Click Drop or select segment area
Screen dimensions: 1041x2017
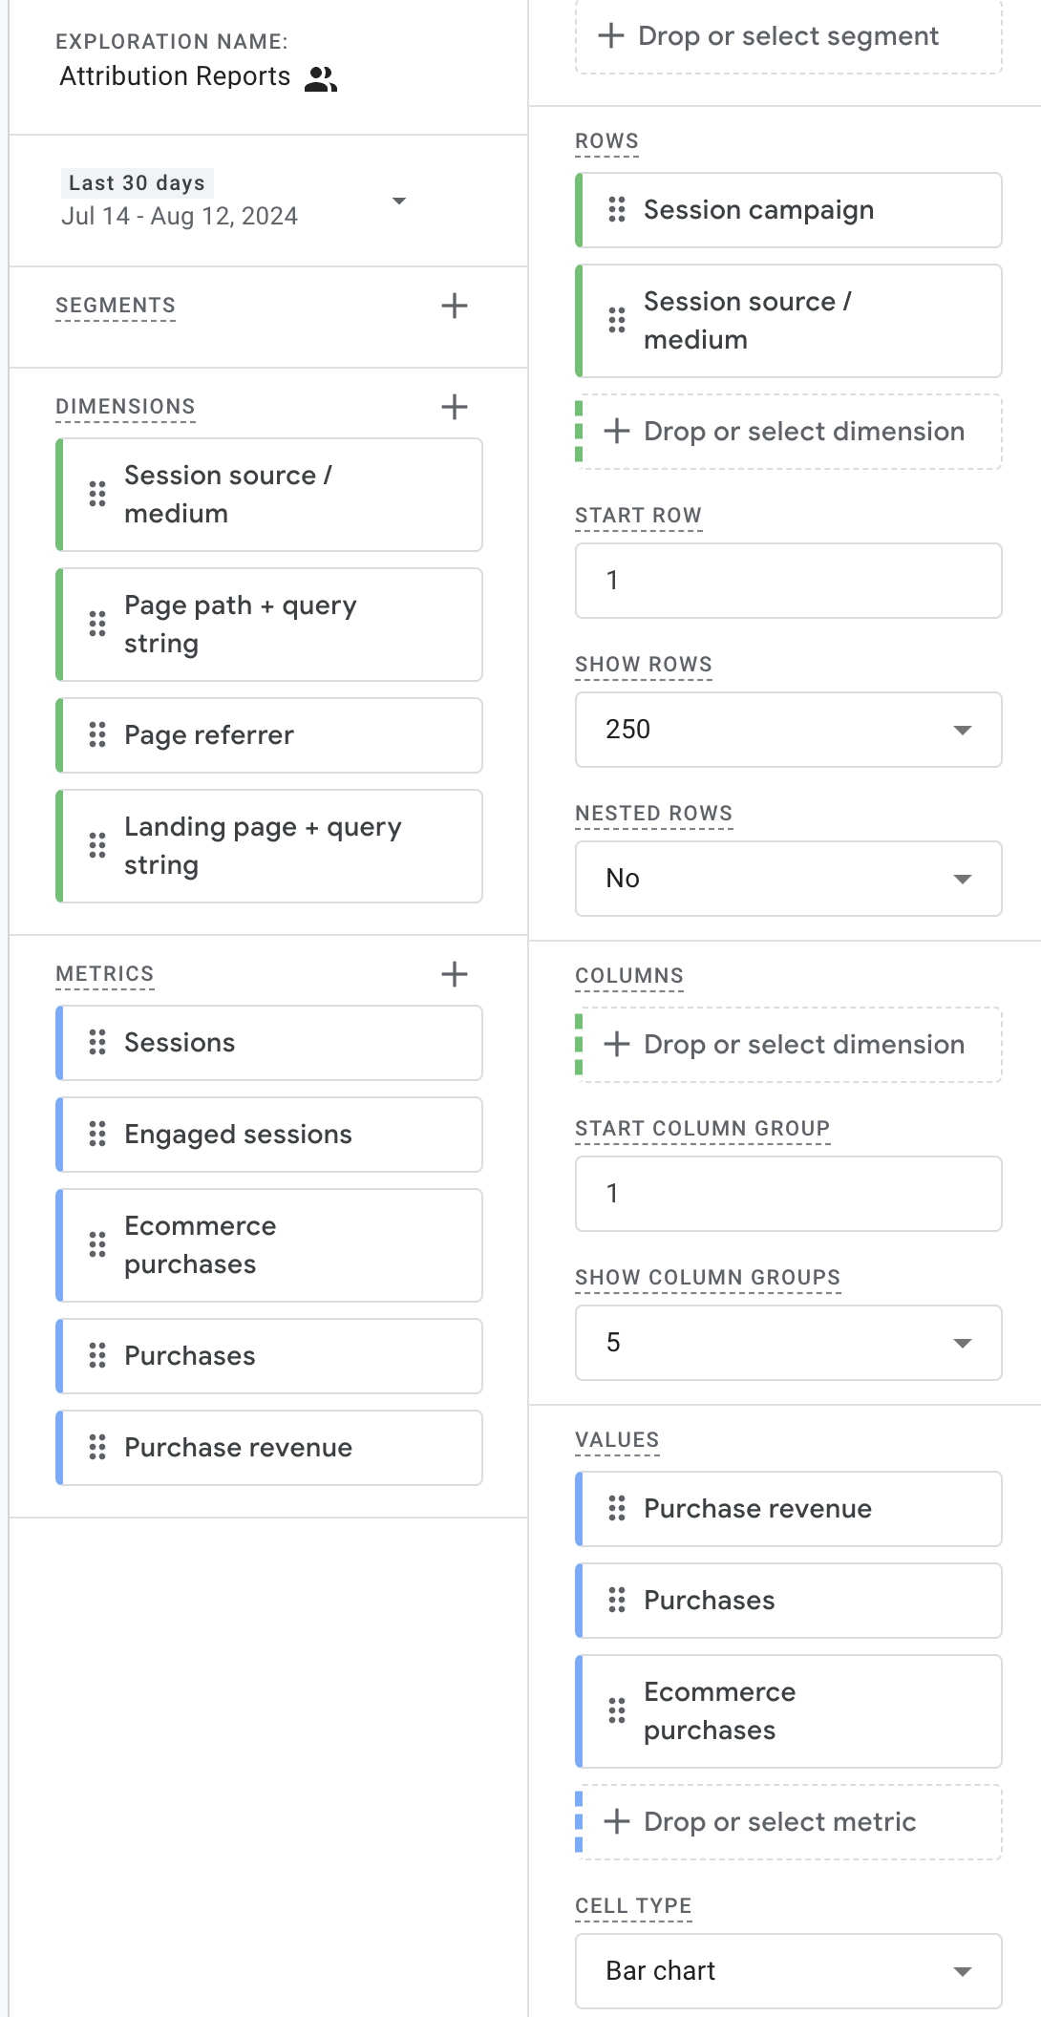pos(788,37)
